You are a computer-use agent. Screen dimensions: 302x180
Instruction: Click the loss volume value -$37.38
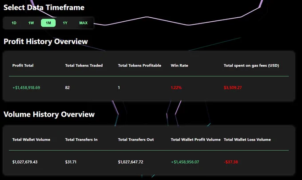click(231, 162)
